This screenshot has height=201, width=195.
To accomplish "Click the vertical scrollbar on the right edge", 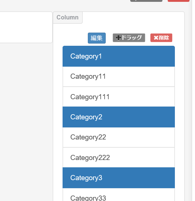I will pos(193,100).
